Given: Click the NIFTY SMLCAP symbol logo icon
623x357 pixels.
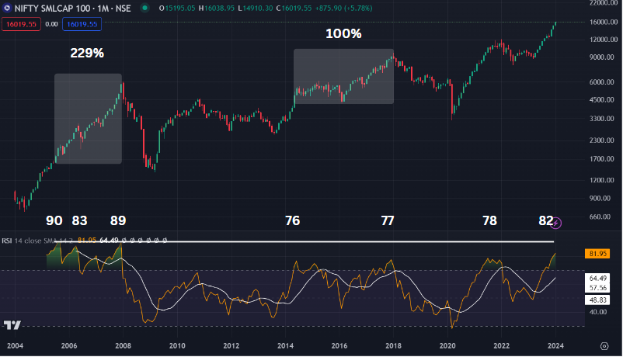Looking at the screenshot, I should click(x=6, y=8).
